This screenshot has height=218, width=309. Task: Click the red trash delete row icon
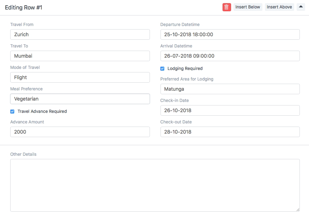(x=226, y=7)
